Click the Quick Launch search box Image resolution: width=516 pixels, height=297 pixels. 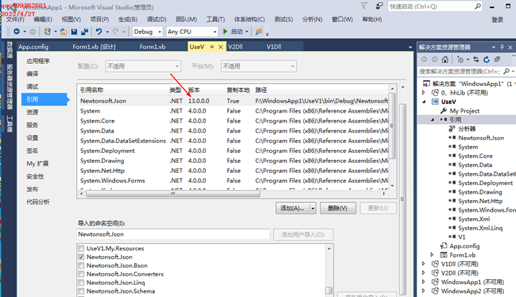435,6
